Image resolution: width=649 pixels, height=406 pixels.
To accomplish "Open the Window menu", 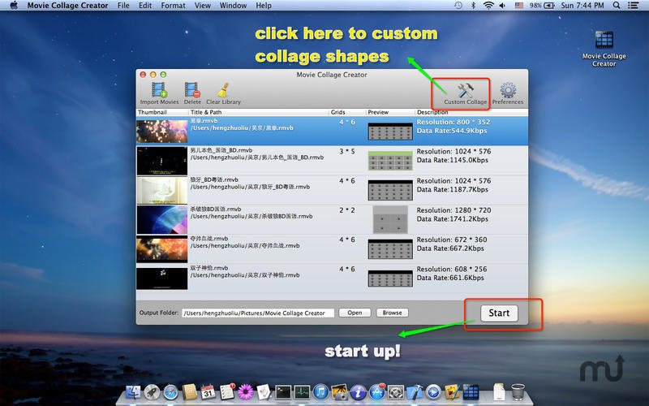I will [x=234, y=6].
